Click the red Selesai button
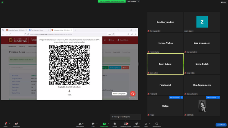 coord(125,68)
